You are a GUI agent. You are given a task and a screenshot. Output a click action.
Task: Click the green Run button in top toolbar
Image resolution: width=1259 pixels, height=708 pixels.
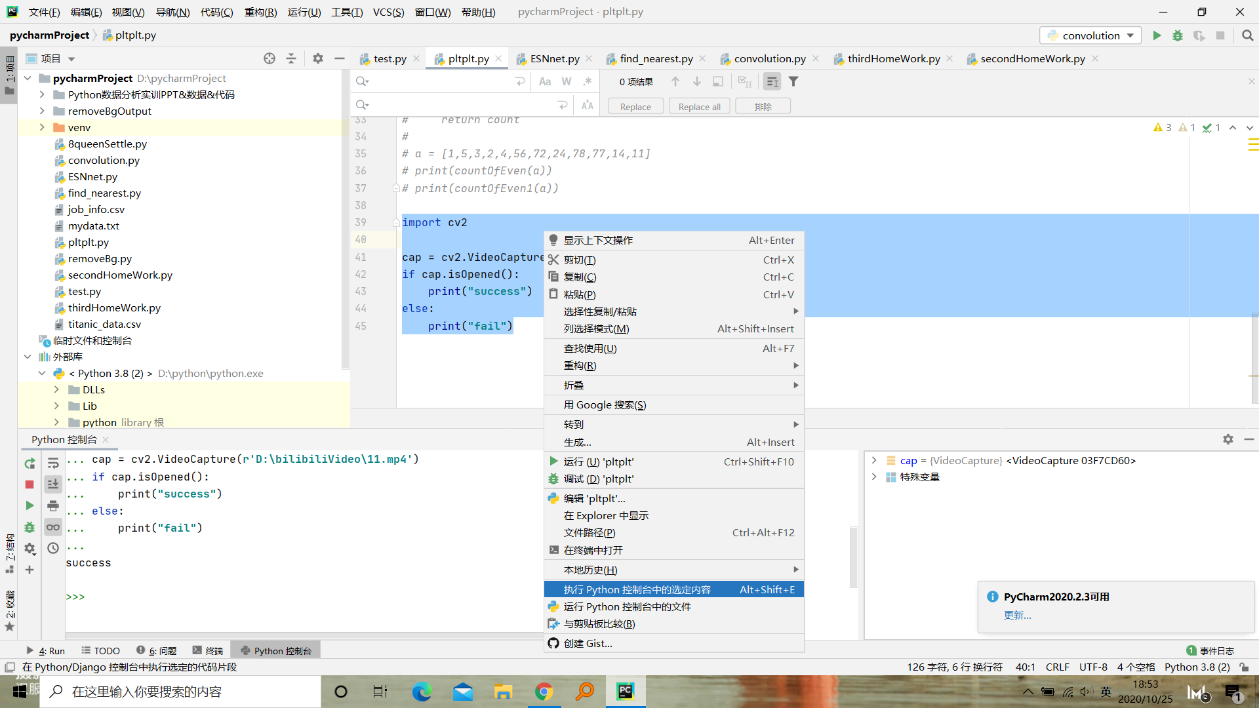pos(1157,35)
